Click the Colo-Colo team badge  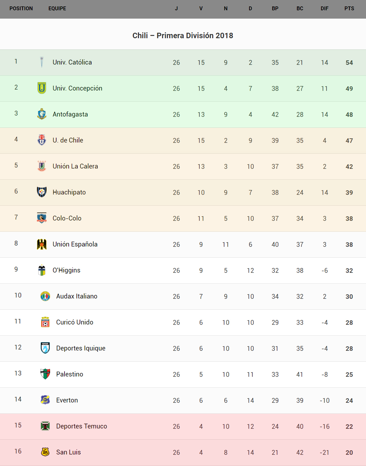click(42, 218)
